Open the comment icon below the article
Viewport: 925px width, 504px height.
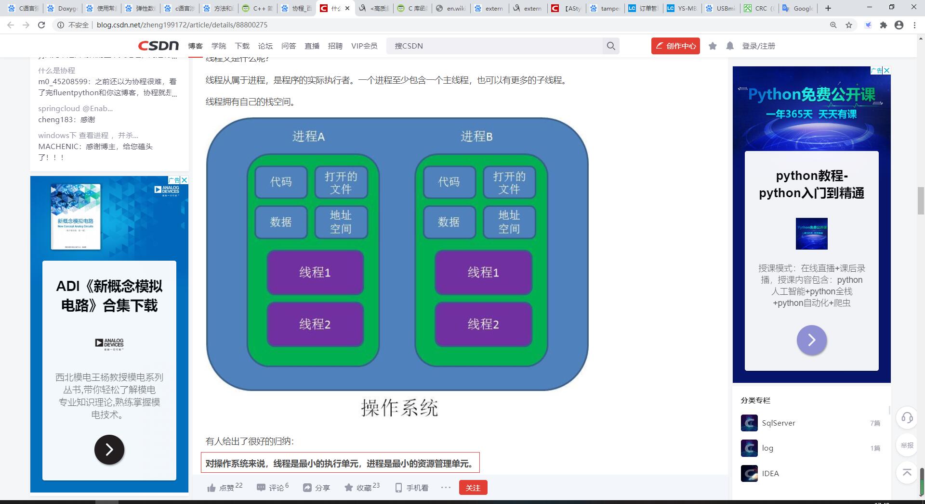tap(261, 488)
